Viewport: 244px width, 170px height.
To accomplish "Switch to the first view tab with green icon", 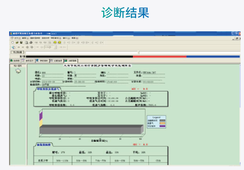I will (15, 61).
